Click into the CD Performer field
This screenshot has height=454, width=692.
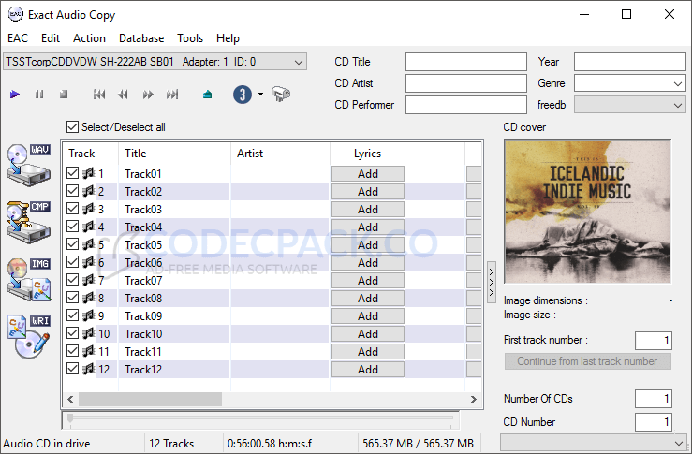(x=466, y=105)
